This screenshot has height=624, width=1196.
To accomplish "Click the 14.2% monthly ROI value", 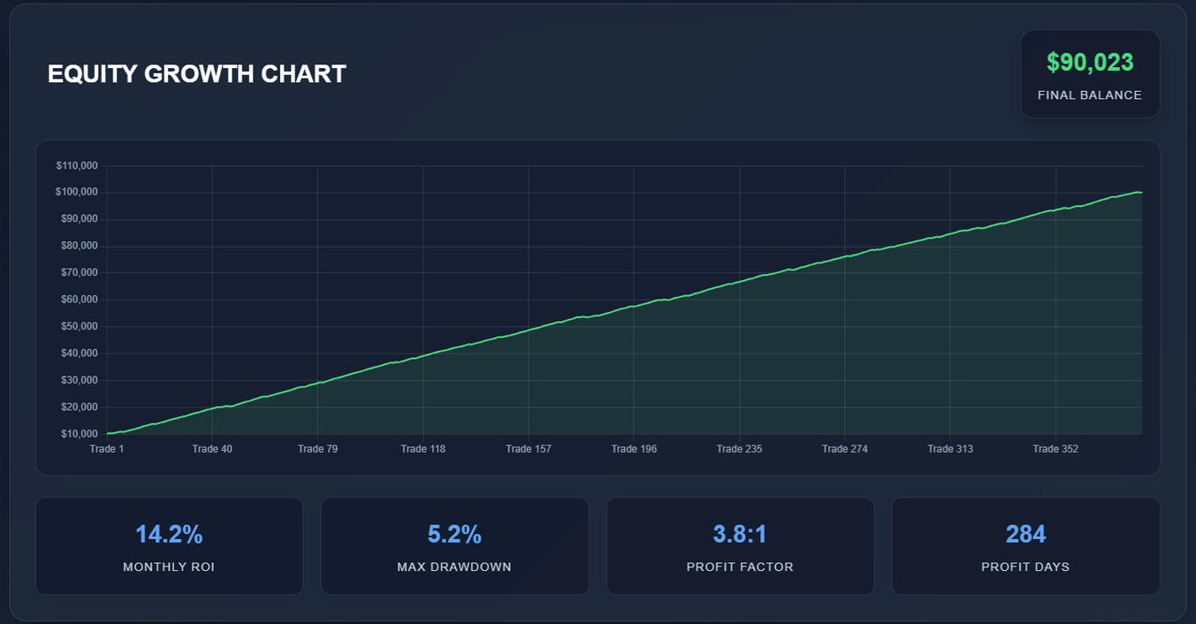I will [169, 535].
